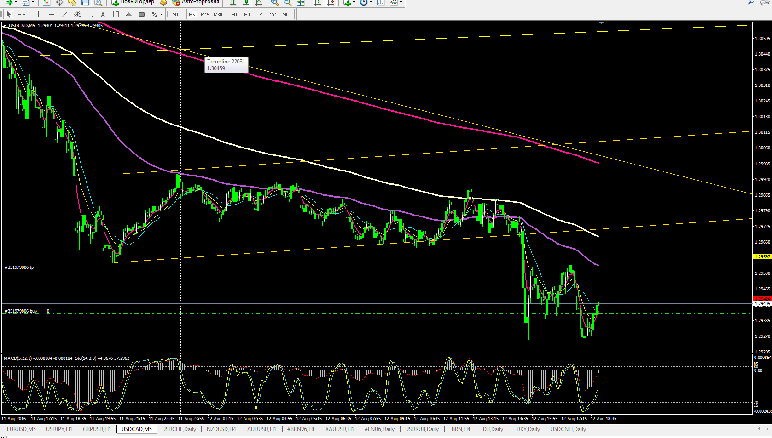
Task: Open the profiles dropdown arrow
Action: pyautogui.click(x=33, y=2)
